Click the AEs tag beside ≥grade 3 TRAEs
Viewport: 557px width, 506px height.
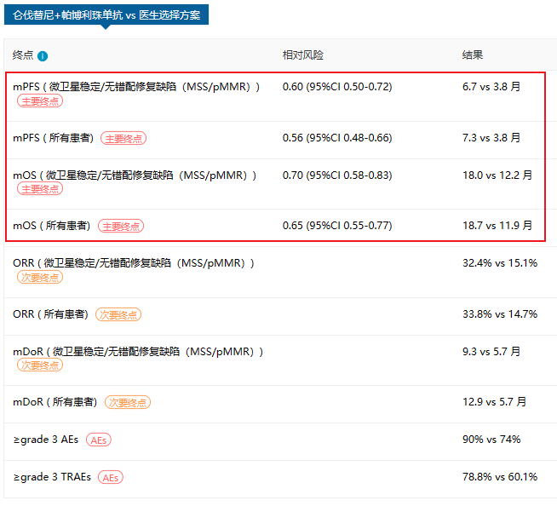pos(110,478)
